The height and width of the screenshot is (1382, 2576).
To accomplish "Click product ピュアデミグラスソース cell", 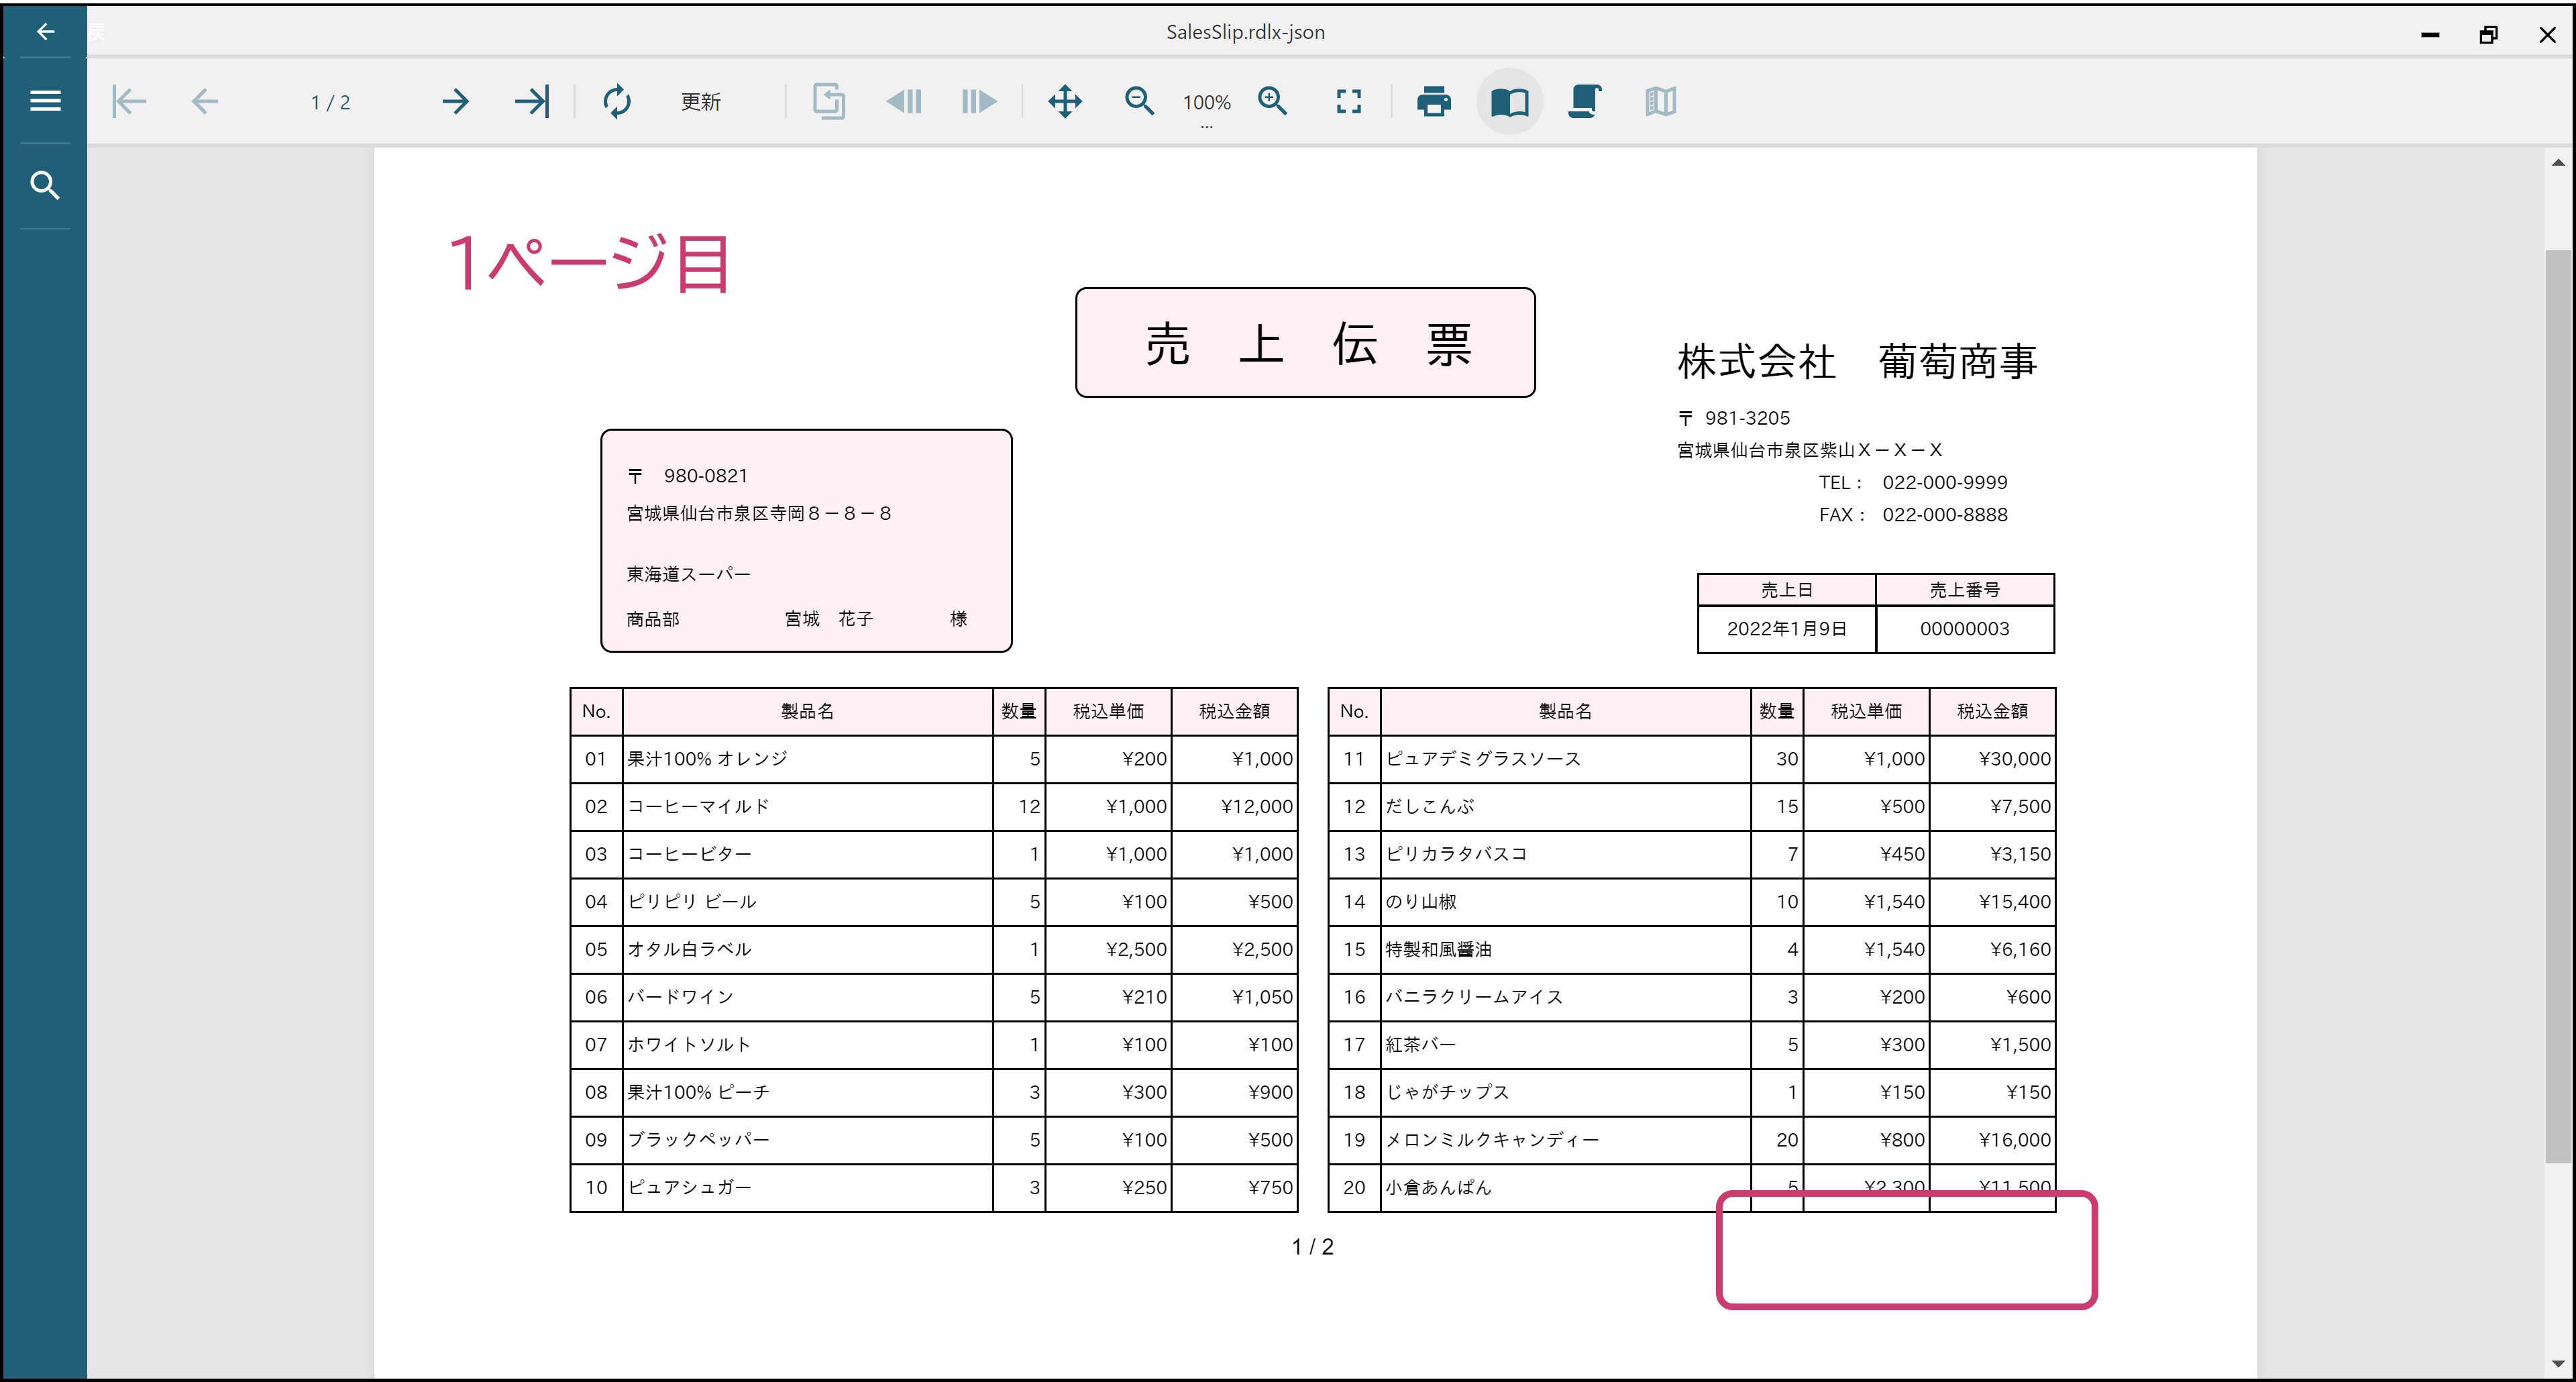I will 1565,759.
